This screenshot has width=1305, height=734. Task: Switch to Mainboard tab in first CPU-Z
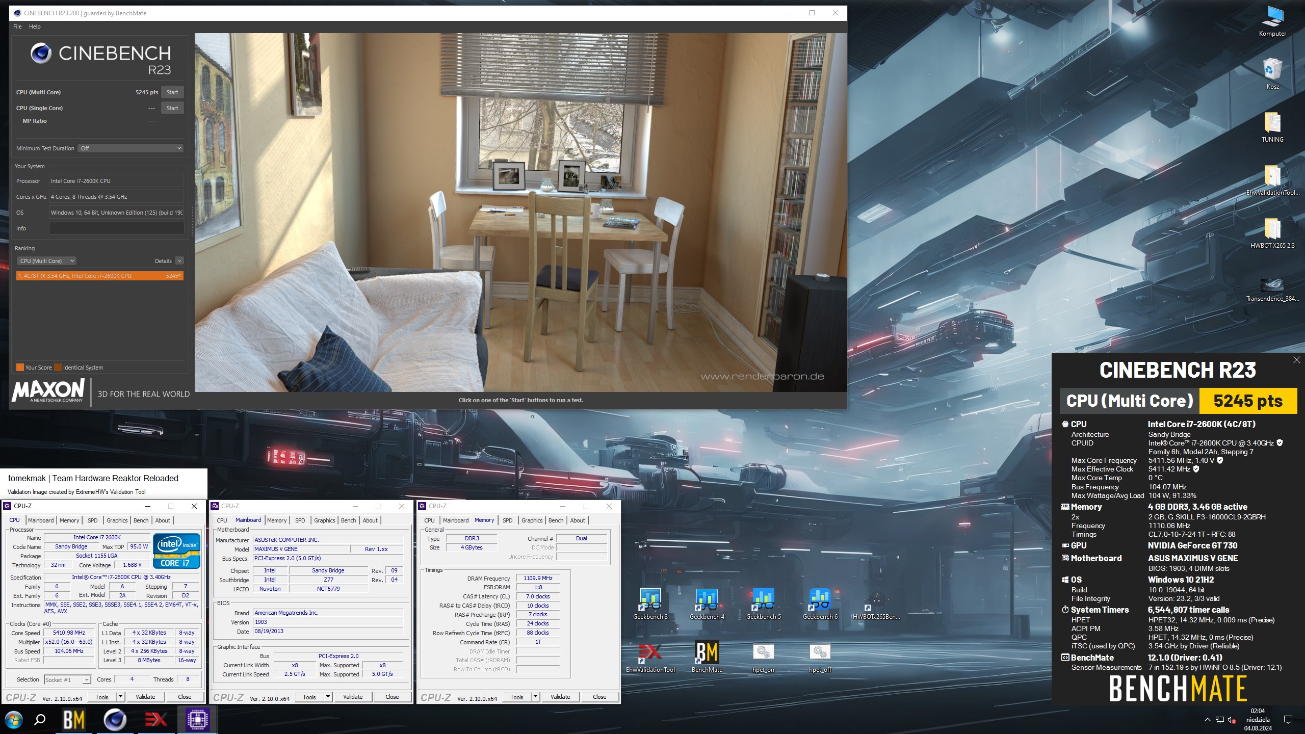click(x=41, y=520)
